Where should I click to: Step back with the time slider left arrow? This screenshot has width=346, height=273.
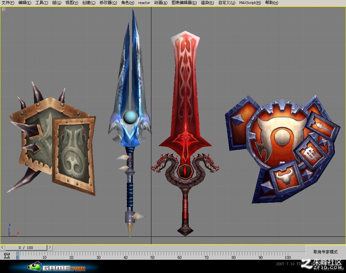(x=2, y=247)
